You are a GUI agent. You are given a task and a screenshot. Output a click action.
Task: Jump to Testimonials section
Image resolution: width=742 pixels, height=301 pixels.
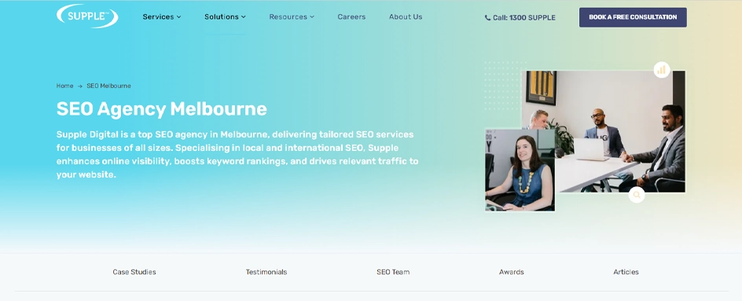[x=266, y=272]
